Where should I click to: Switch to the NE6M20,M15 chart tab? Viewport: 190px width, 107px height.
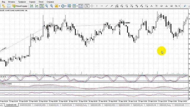(x=110, y=105)
